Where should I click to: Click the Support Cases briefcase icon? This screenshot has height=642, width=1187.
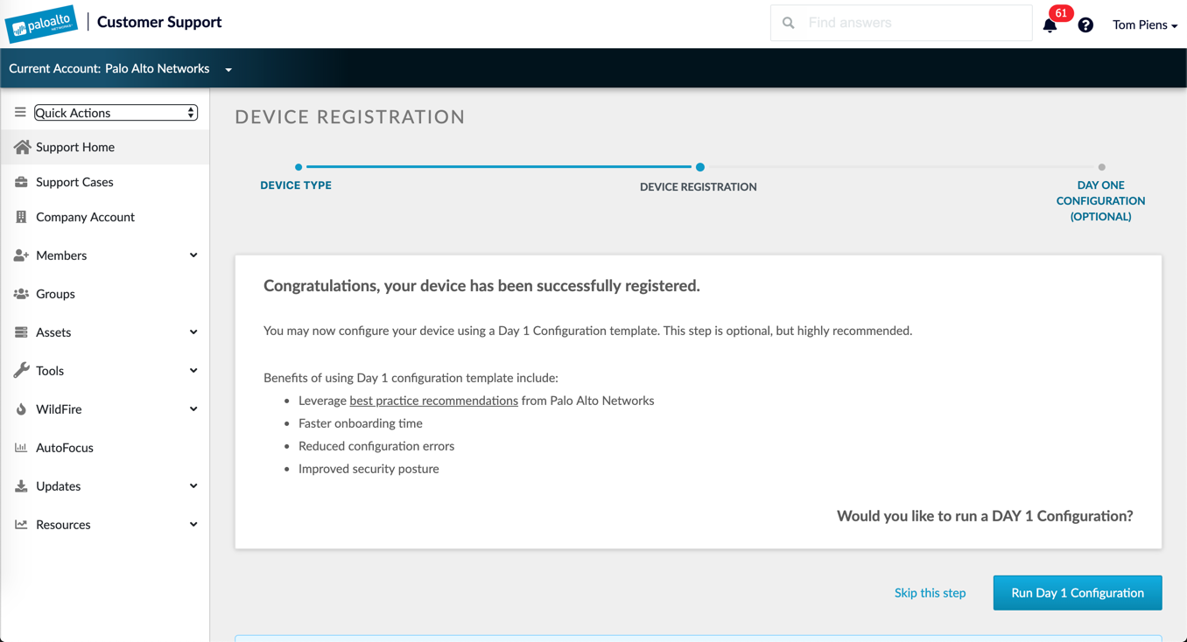21,182
